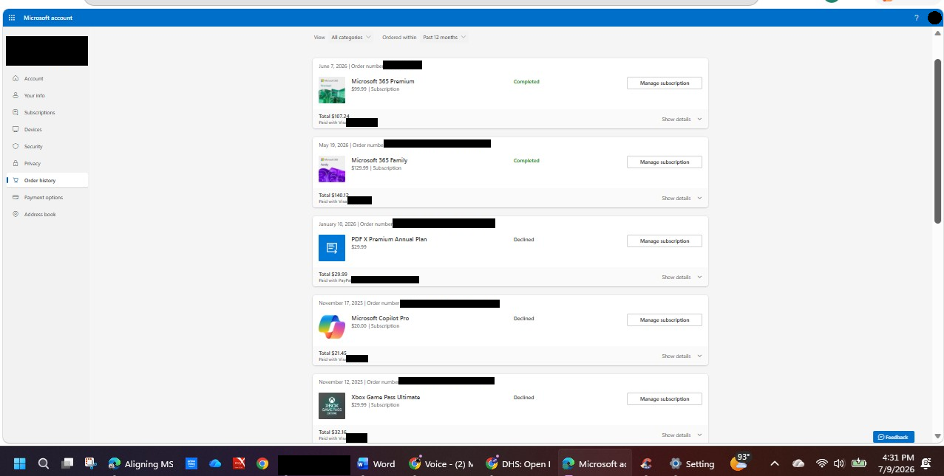Screen dimensions: 944x476
Task: Open the weather widget showing 93°
Action: click(741, 462)
